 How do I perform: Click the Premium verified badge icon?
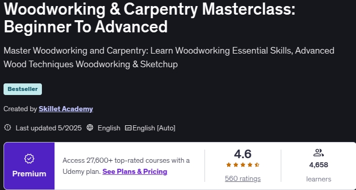29,159
